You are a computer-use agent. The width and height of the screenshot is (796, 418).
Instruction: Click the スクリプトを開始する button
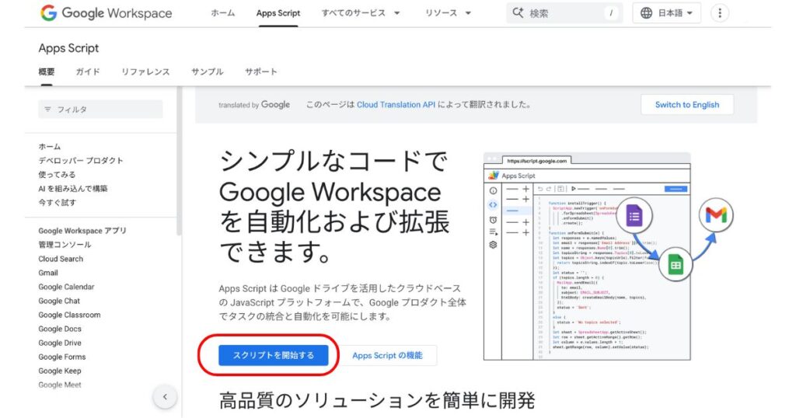[274, 355]
